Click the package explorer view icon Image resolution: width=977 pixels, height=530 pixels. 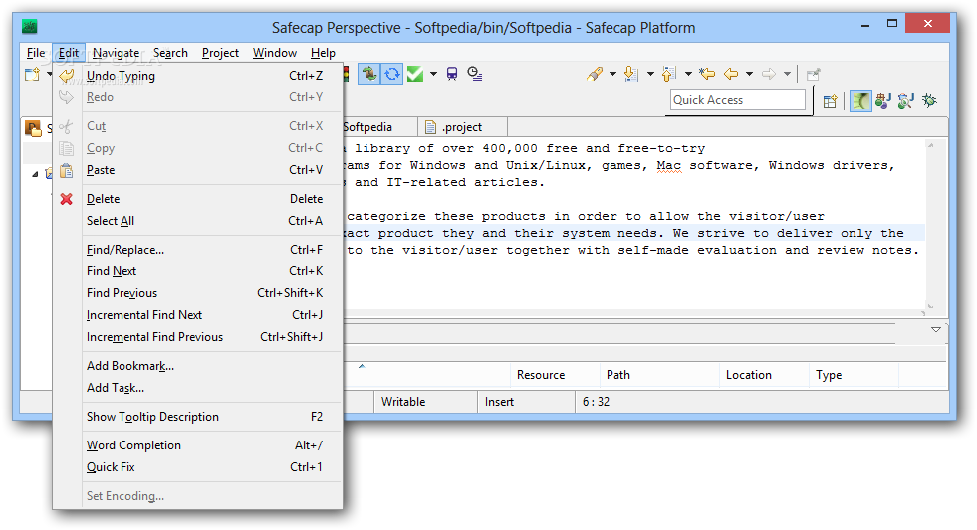(x=33, y=128)
